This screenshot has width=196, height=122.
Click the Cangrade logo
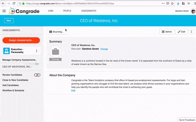point(24,11)
